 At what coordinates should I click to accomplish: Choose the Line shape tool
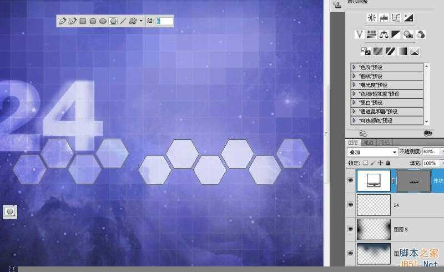pos(123,21)
